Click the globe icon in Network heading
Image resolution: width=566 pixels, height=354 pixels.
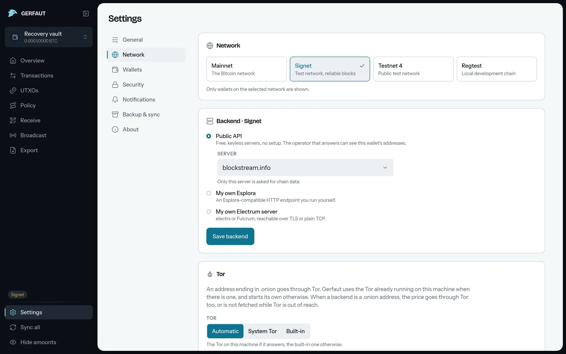click(x=210, y=46)
